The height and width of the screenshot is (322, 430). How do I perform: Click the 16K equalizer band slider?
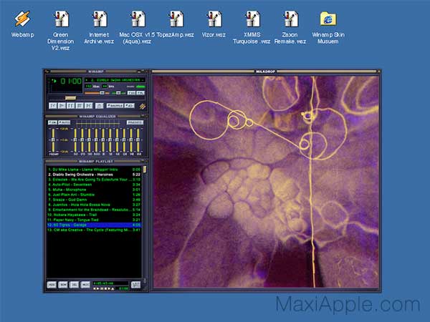[x=138, y=140]
